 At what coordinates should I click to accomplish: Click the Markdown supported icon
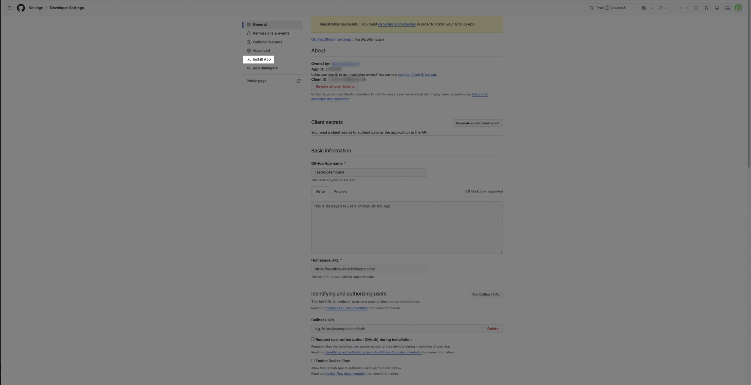[x=468, y=191]
